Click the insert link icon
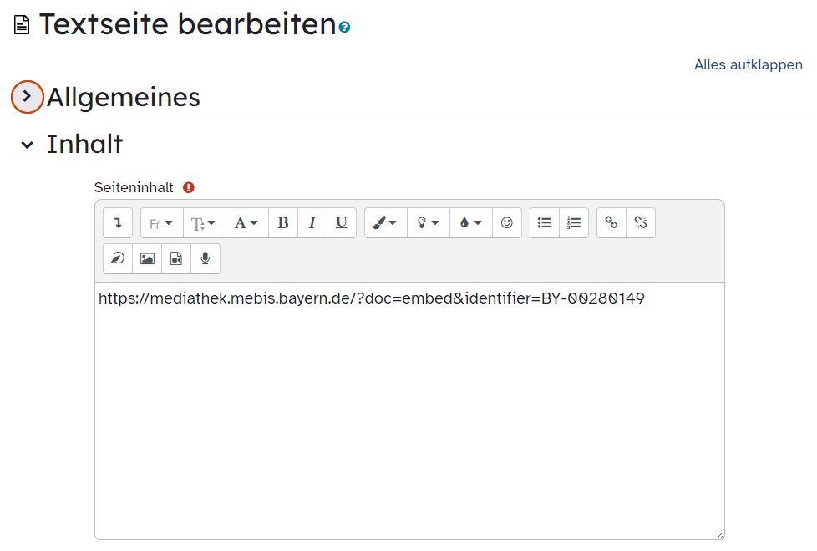 click(x=611, y=223)
